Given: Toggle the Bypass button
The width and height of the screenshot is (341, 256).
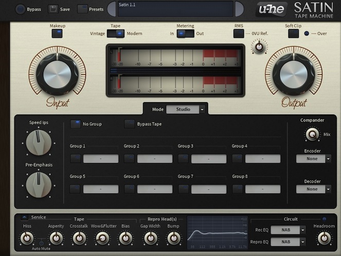Looking at the screenshot, I should 20,9.
